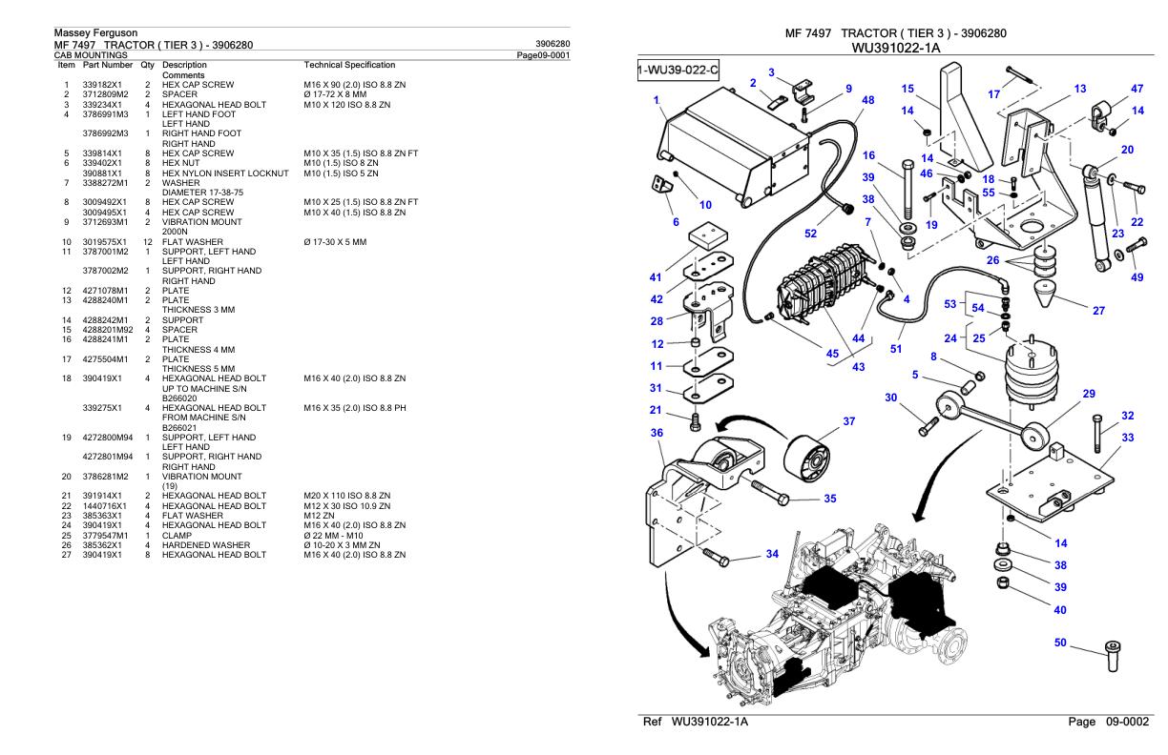Click the Page 09-0002 footer label
This screenshot has height=755, width=1168.
click(x=1107, y=723)
